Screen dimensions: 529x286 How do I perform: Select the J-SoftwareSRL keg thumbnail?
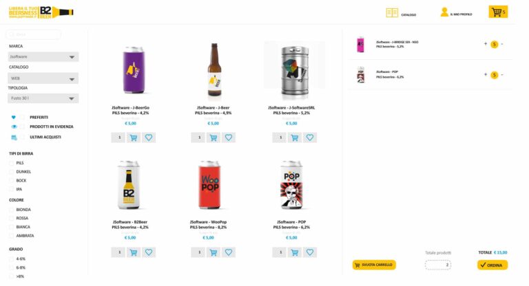point(295,70)
